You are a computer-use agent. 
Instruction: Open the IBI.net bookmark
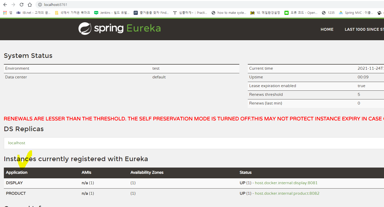34,13
